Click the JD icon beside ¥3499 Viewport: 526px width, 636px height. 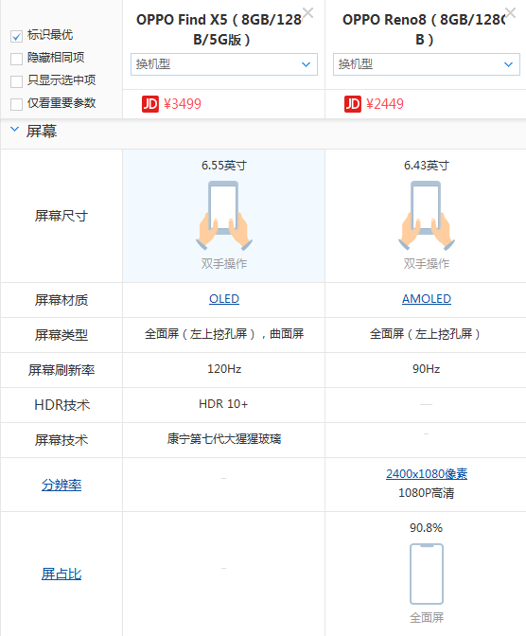click(x=150, y=104)
